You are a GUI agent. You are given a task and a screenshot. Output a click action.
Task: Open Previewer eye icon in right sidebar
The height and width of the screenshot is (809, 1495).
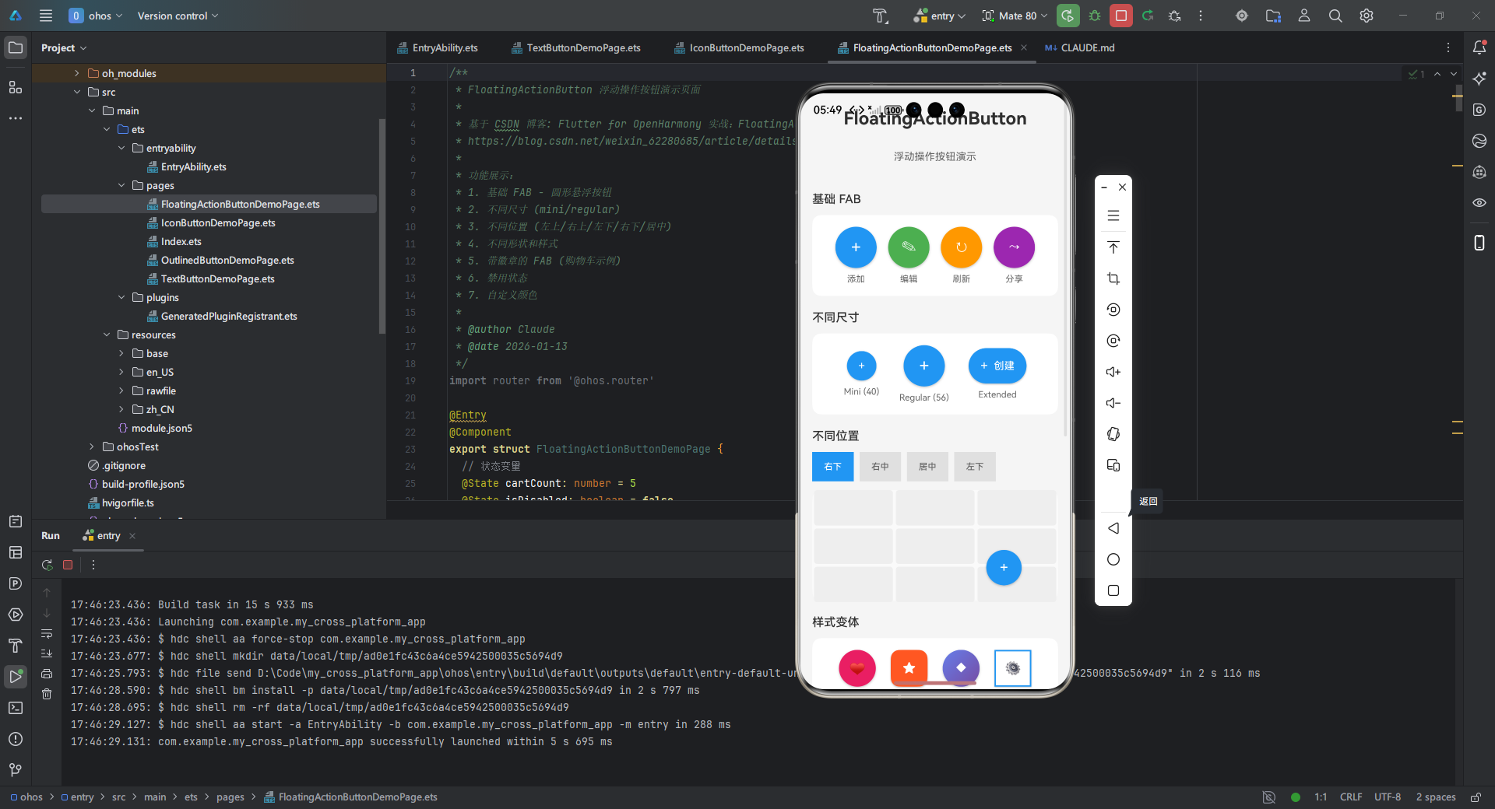[1479, 202]
